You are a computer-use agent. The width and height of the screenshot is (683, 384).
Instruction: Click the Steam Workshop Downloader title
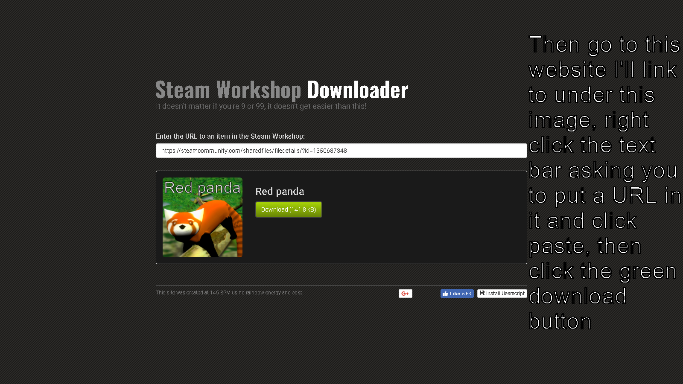[282, 90]
